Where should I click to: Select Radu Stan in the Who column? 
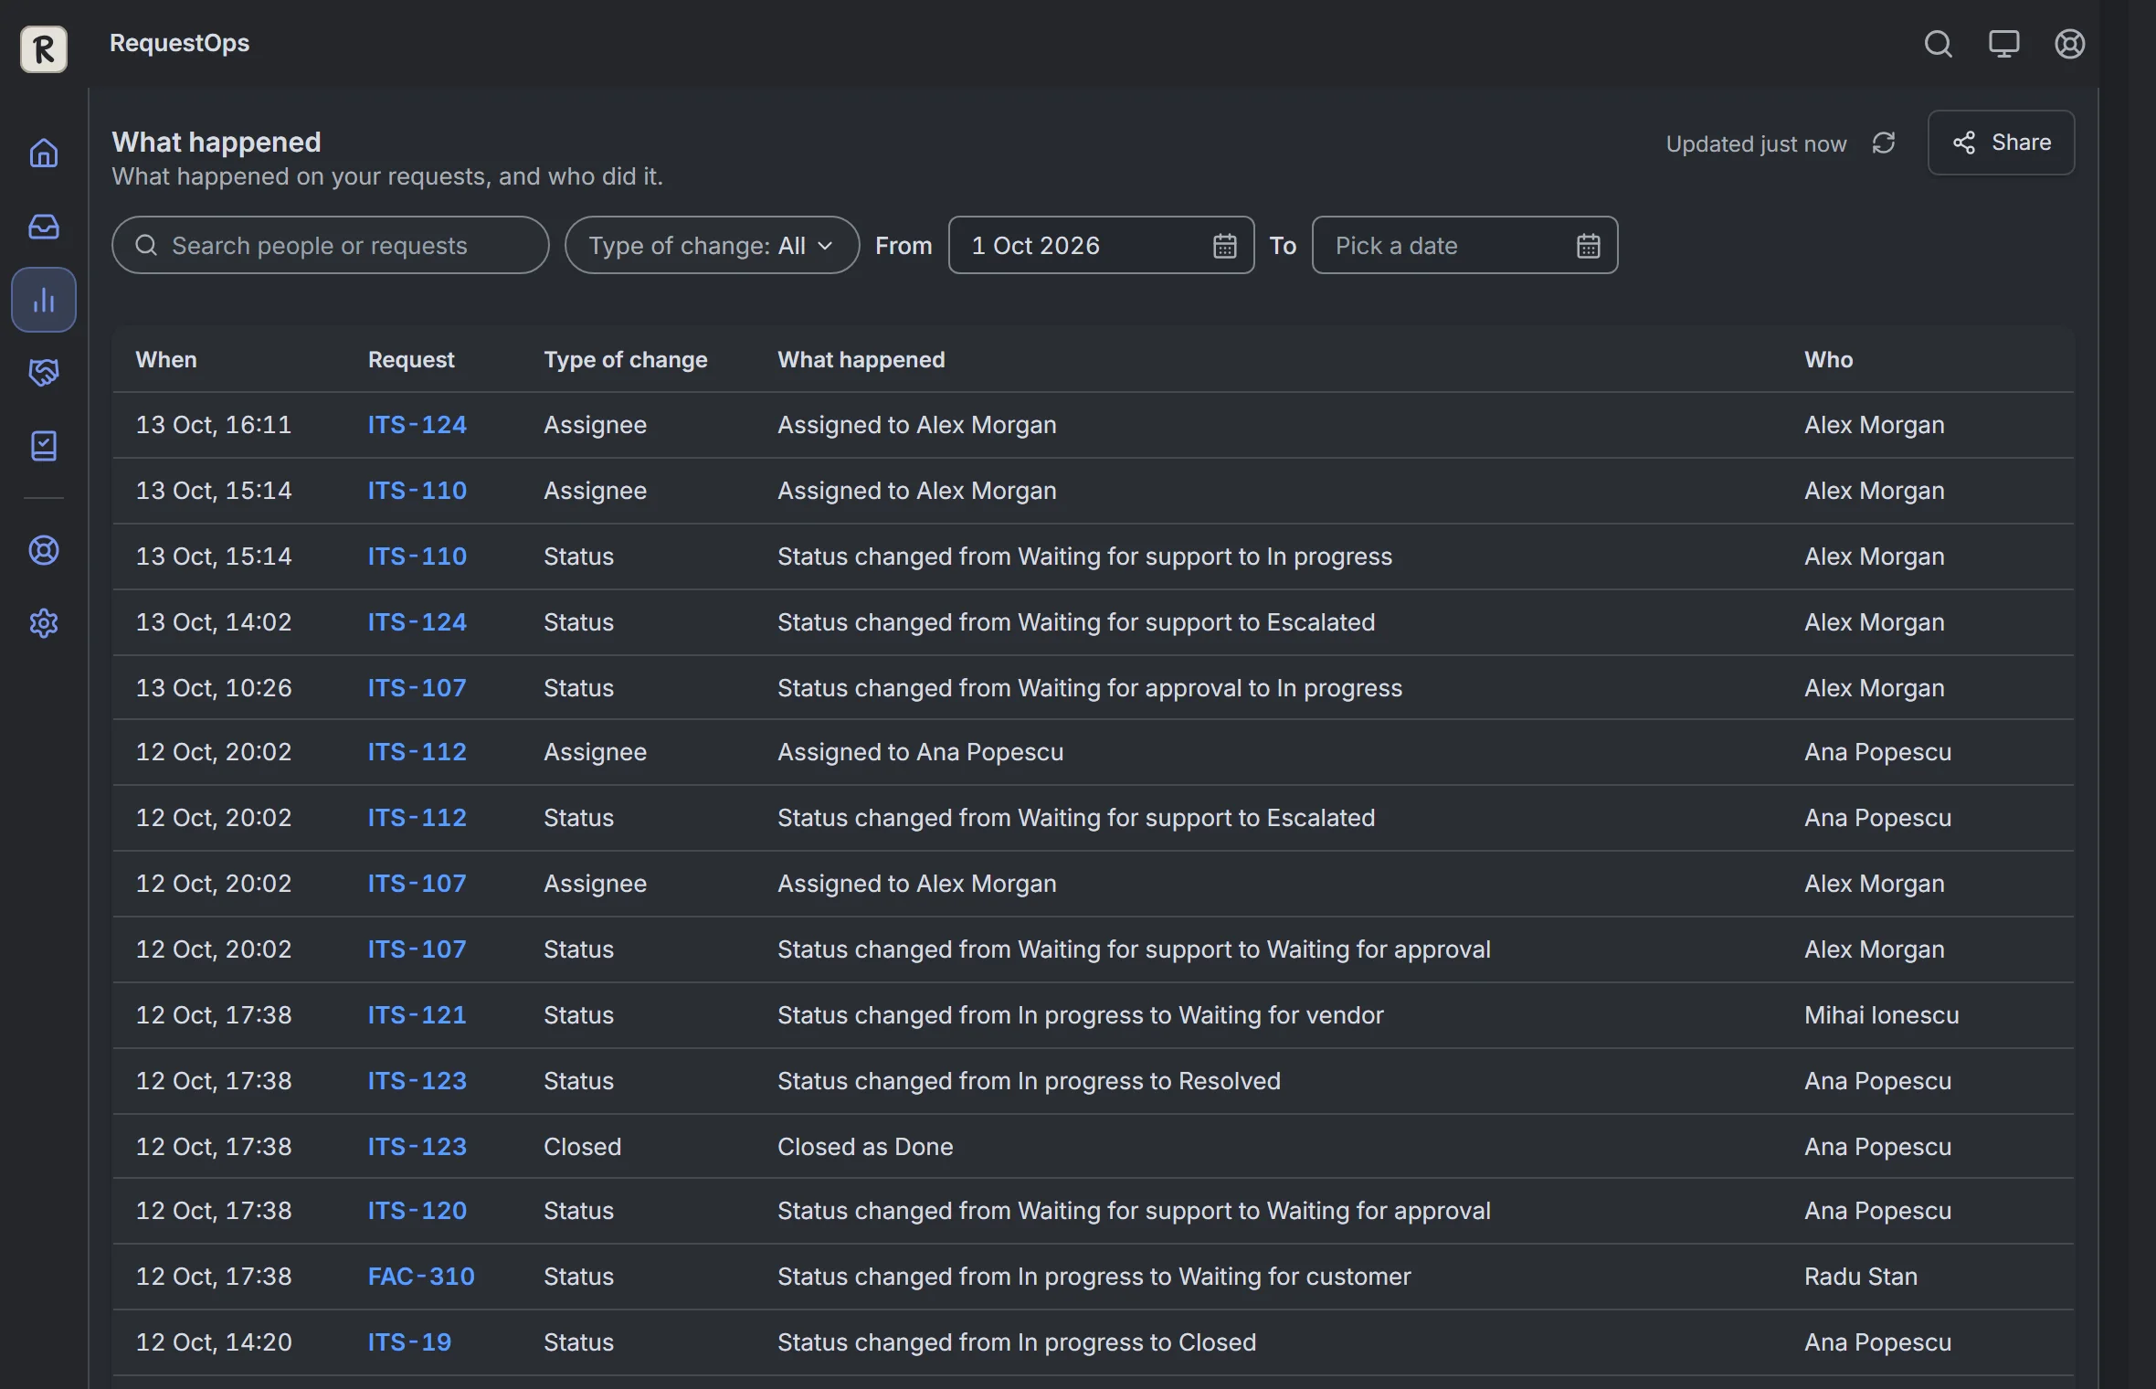tap(1861, 1277)
